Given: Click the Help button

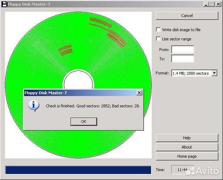Looking at the screenshot, I should click(x=187, y=138).
